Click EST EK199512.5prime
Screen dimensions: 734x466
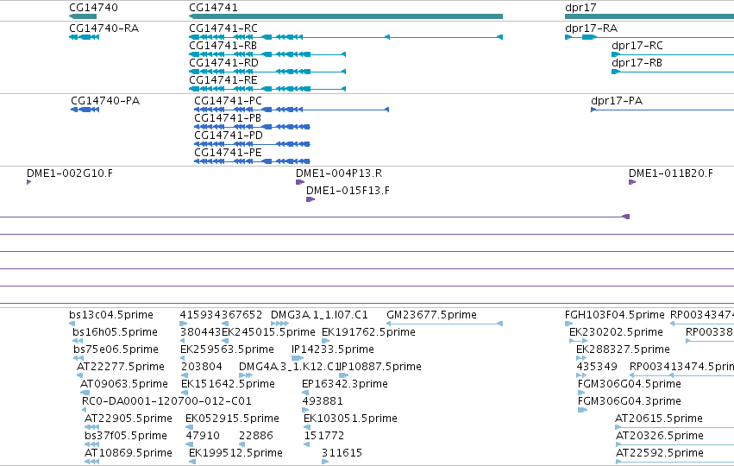click(x=235, y=453)
